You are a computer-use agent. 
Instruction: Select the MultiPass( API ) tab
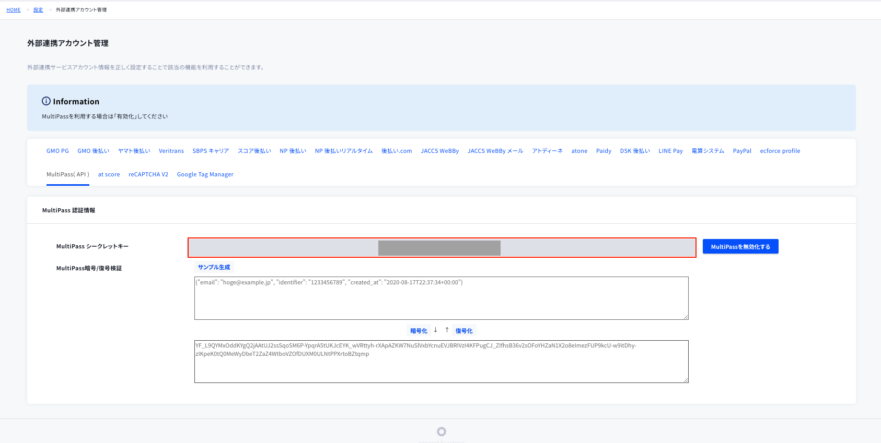point(68,174)
